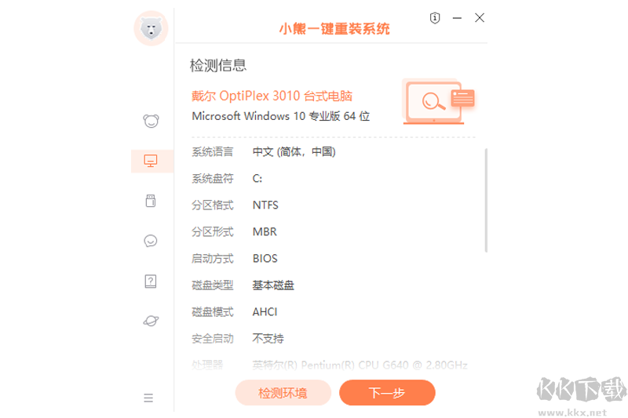The height and width of the screenshot is (418, 628).
Task: Minimize the 小熊一键重装系统 window
Action: (x=458, y=17)
